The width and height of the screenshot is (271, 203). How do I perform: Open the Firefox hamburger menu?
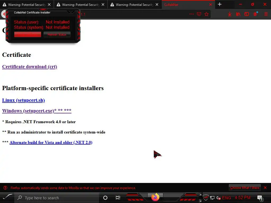[266, 14]
